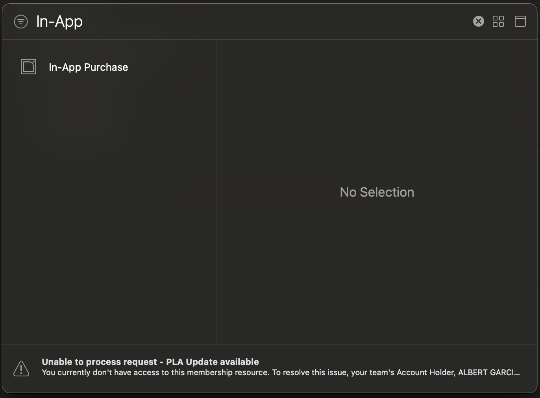Click the "No Selection" placeholder text

click(377, 192)
